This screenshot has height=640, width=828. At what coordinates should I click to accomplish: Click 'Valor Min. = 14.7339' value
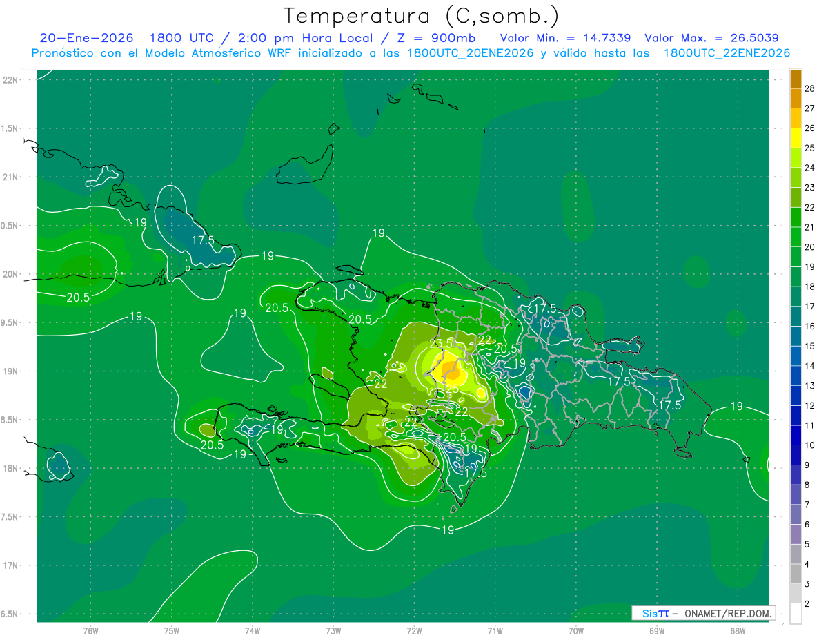pos(565,38)
